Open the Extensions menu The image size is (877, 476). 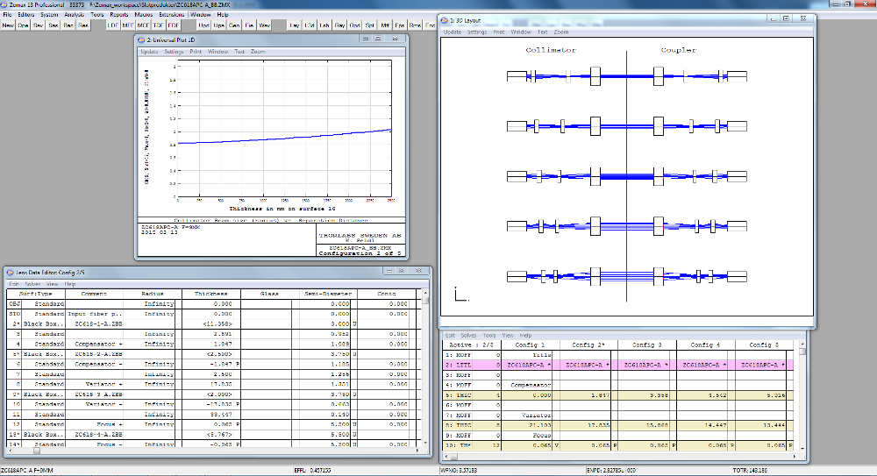click(x=171, y=15)
